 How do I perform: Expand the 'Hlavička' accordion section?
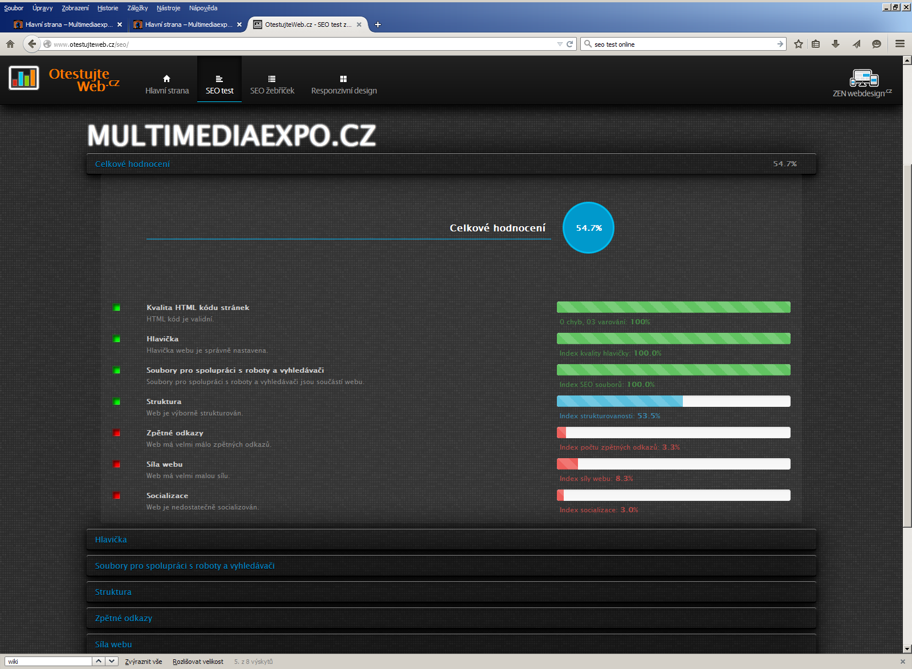111,540
